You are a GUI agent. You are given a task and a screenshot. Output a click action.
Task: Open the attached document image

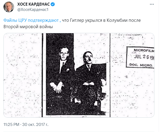tap(79, 75)
